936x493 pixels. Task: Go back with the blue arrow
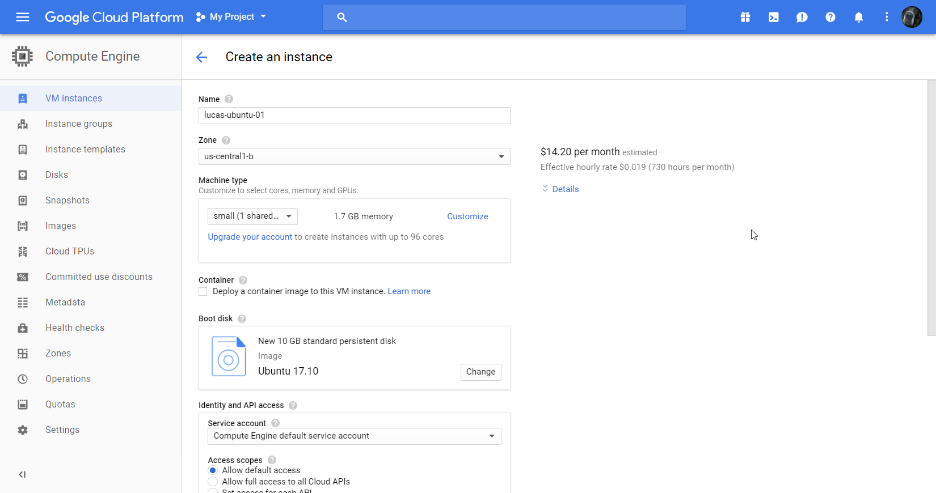(x=201, y=57)
